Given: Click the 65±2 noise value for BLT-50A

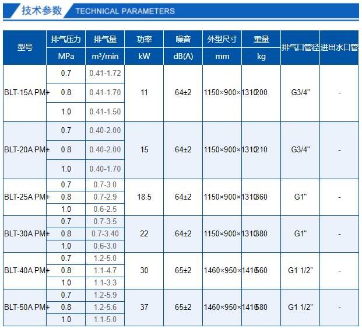Looking at the screenshot, I should click(183, 307).
